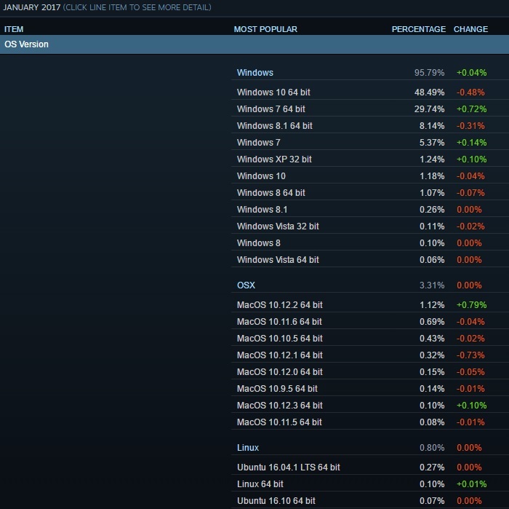Select the Windows 8 64 bit row
The height and width of the screenshot is (509, 509).
pyautogui.click(x=369, y=193)
